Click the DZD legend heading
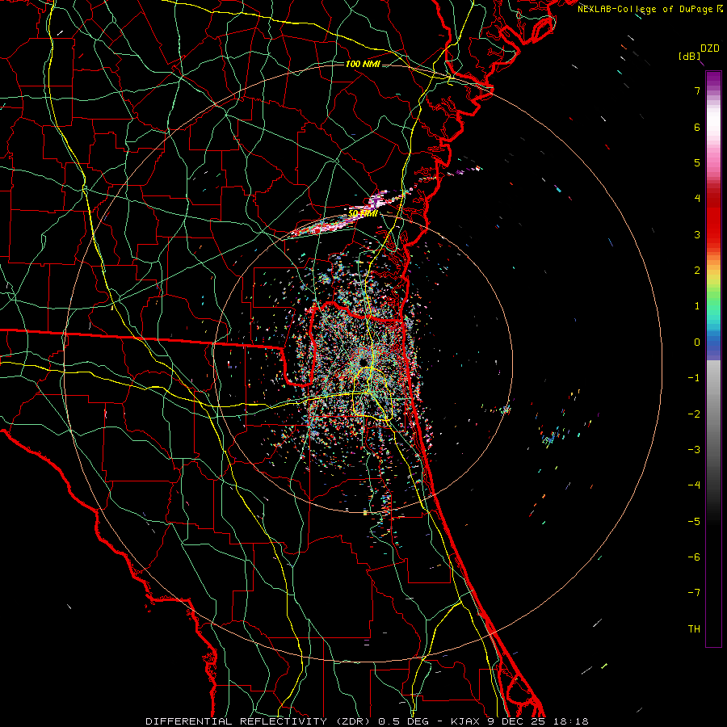Viewport: 727px width, 727px height. (x=710, y=48)
